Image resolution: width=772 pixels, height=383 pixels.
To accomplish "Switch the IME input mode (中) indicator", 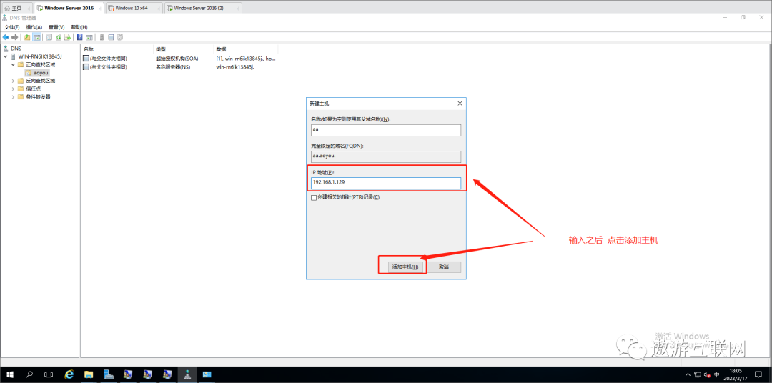I will click(717, 374).
